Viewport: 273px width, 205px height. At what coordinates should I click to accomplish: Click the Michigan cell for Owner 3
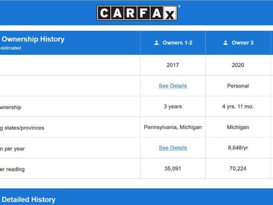[238, 127]
